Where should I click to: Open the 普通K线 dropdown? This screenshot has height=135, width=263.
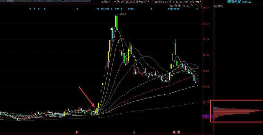pos(109,2)
